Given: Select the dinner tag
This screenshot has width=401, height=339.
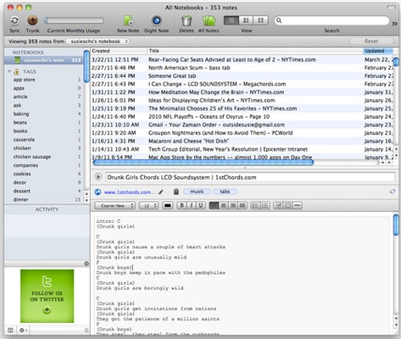Looking at the screenshot, I should (x=20, y=199).
